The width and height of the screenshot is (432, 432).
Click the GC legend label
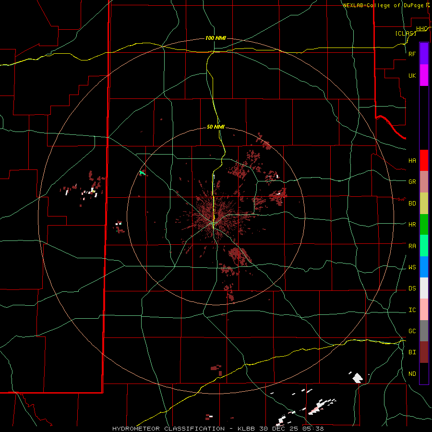point(412,331)
